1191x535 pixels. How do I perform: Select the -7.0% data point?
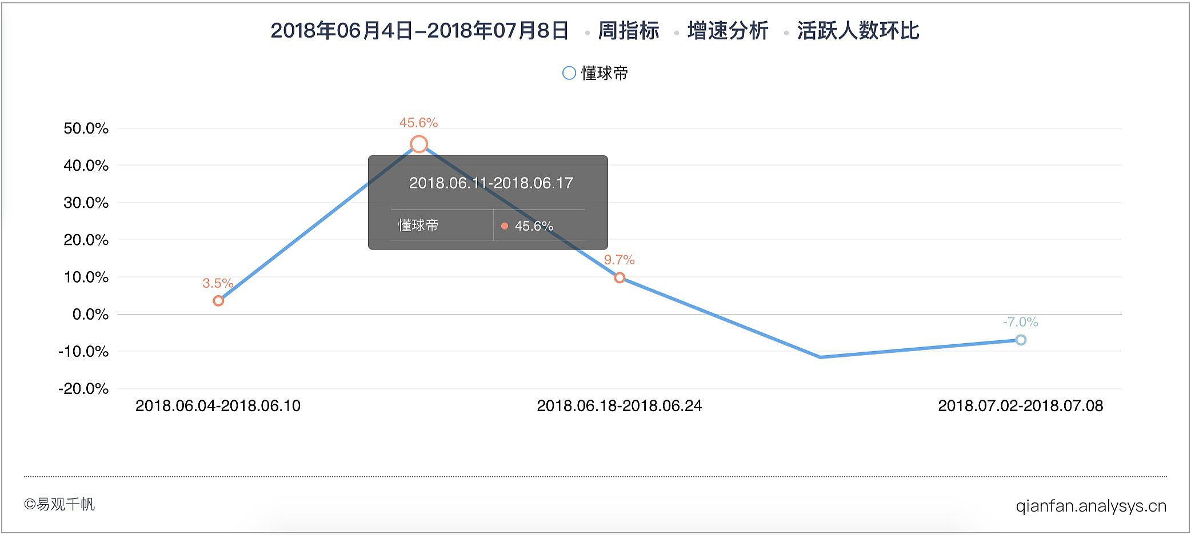1021,340
